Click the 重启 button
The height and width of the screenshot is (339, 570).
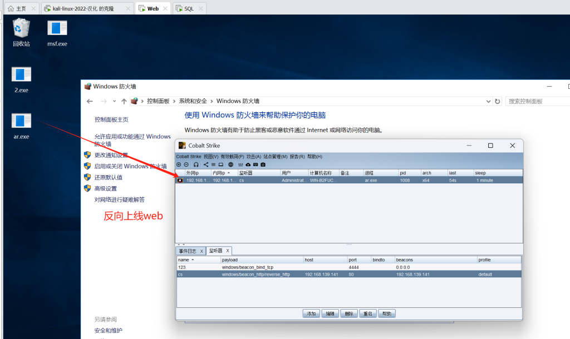[x=368, y=313]
